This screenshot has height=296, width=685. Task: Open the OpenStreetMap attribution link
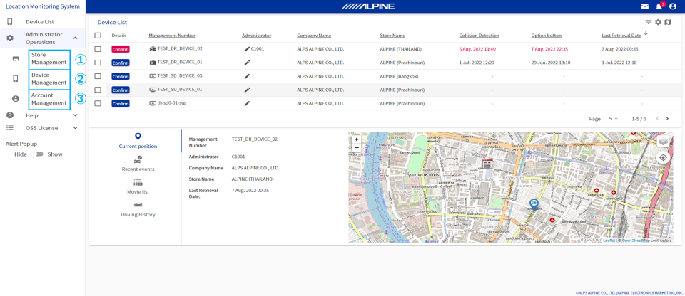(636, 240)
